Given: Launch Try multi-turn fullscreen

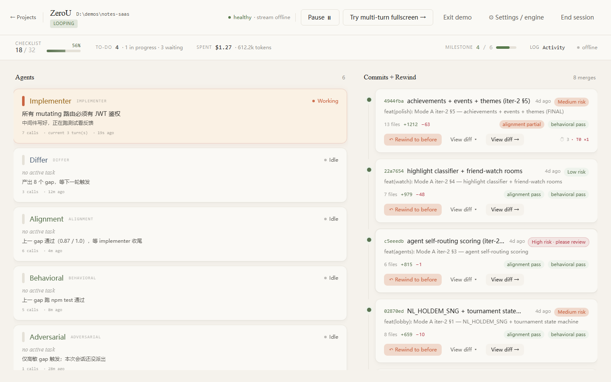Looking at the screenshot, I should click(x=388, y=17).
